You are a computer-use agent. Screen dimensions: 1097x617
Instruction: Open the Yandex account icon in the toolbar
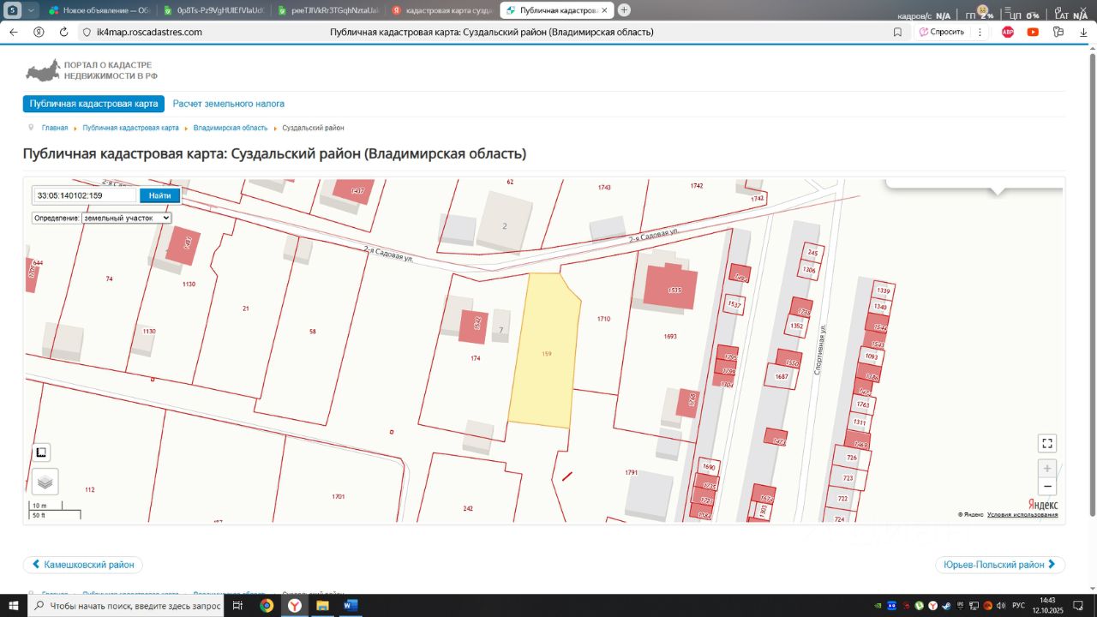pos(39,32)
